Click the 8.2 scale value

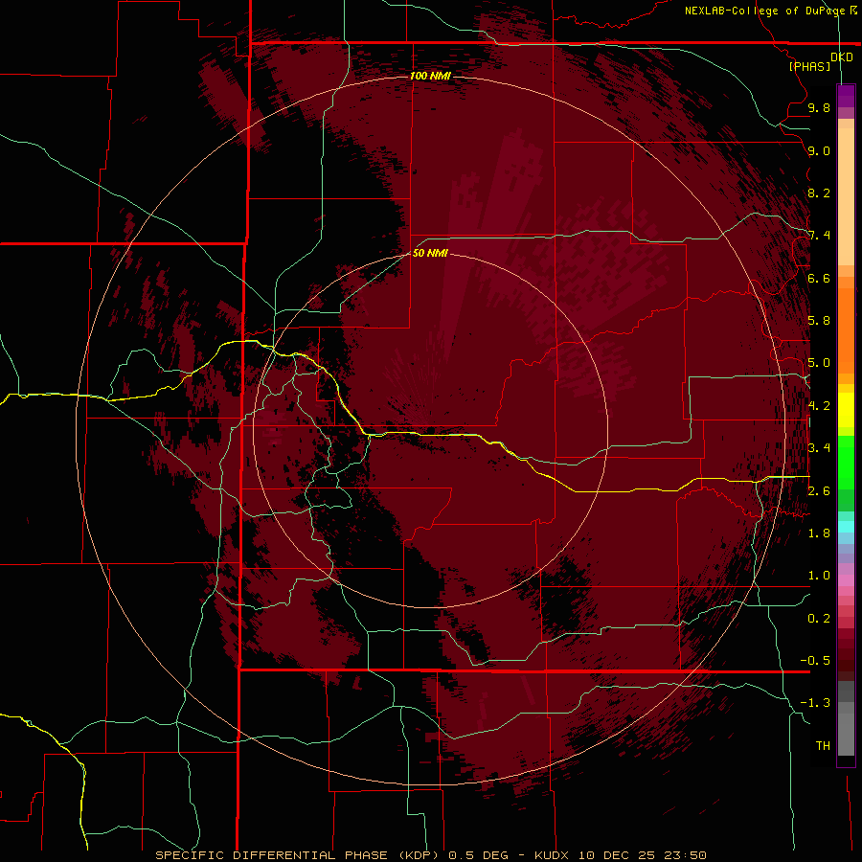tap(819, 193)
